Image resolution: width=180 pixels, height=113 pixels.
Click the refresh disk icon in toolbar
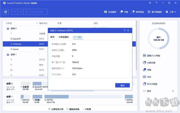pyautogui.click(x=6, y=12)
